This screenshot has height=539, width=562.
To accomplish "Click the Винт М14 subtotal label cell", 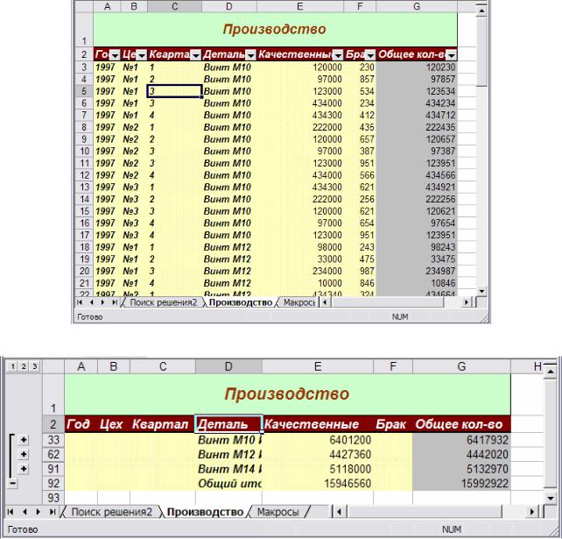I will [228, 469].
